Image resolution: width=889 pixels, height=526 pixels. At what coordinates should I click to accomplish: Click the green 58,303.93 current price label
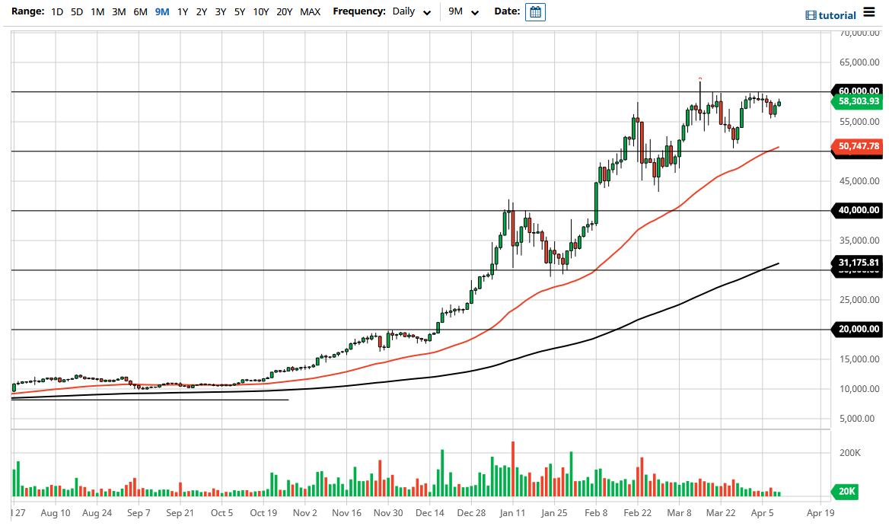[x=857, y=101]
